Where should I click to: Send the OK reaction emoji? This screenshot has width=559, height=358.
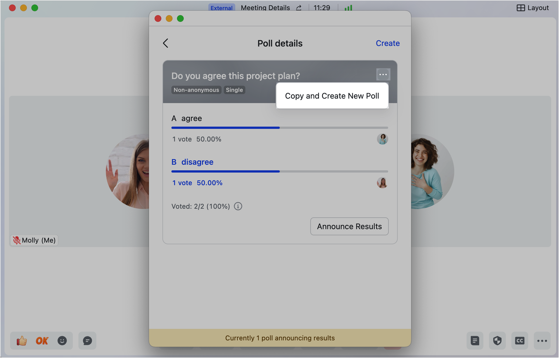coord(42,341)
